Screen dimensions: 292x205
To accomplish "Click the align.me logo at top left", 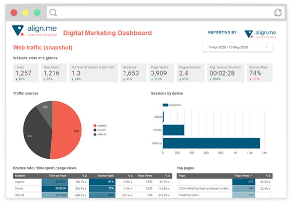I will click(x=34, y=31).
